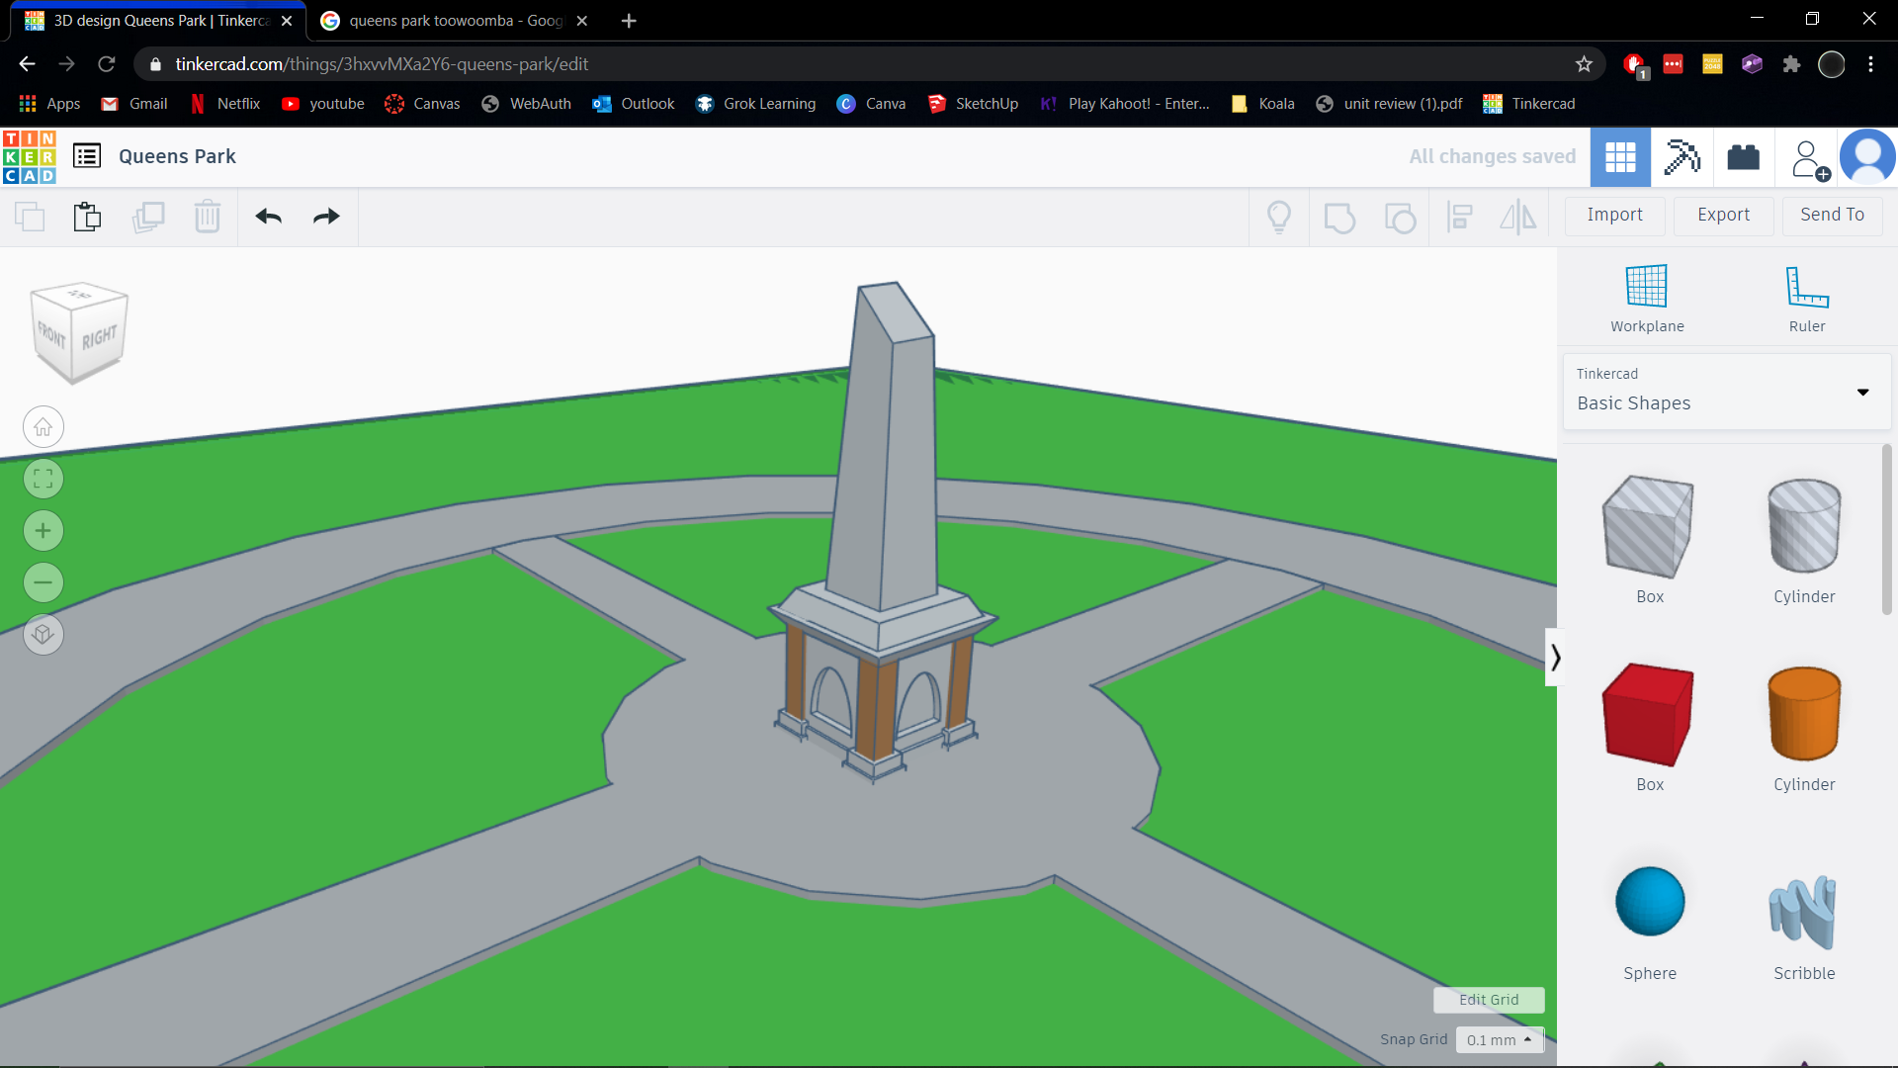Invite people to design icon

click(x=1810, y=158)
